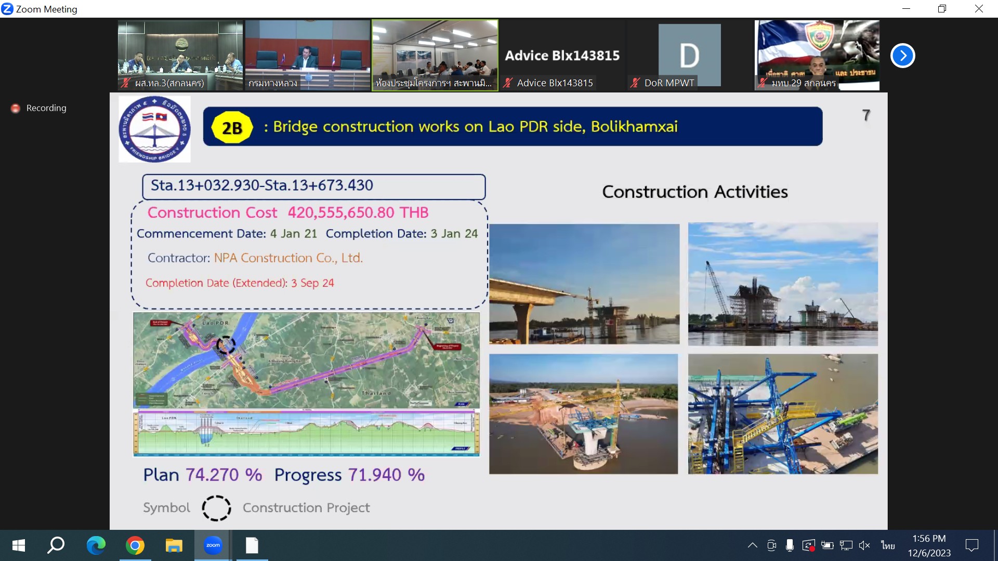998x561 pixels.
Task: Select Advice Blx143815 participant tile
Action: tap(562, 56)
